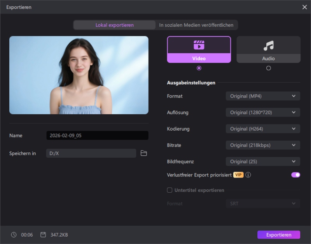Image resolution: width=311 pixels, height=244 pixels.
Task: Click the Exportieren button
Action: (278, 235)
